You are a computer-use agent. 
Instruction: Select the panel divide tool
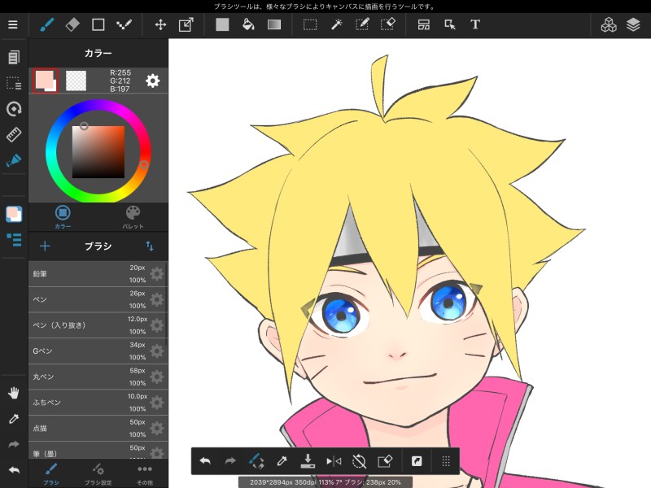click(424, 25)
